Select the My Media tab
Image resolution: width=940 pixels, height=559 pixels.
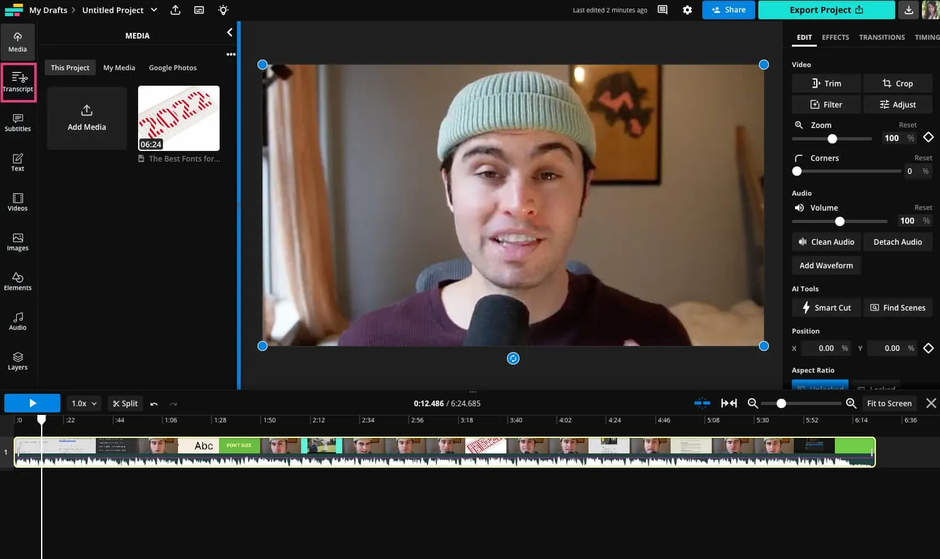(119, 68)
